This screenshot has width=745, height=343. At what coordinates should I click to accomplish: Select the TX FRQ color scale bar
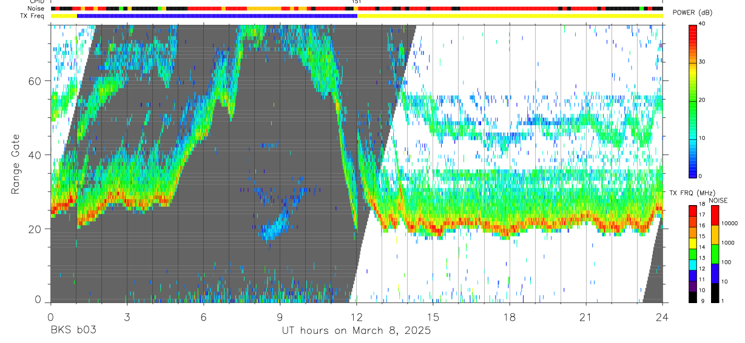(x=693, y=254)
